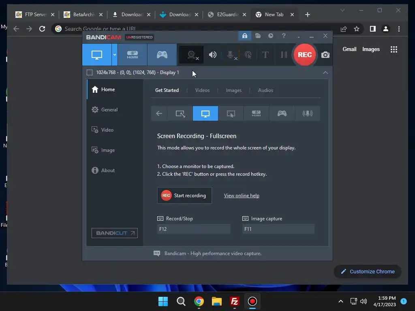The width and height of the screenshot is (415, 311).
Task: Bookmark this page with star icon
Action: [x=357, y=29]
